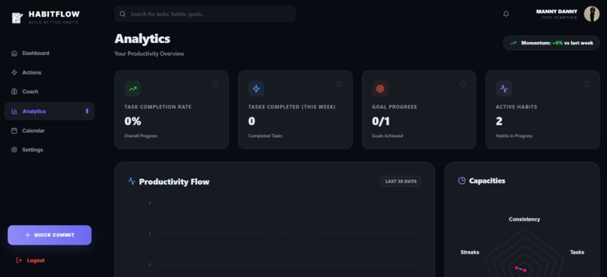607x277 pixels.
Task: Open the notifications bell
Action: pos(506,14)
